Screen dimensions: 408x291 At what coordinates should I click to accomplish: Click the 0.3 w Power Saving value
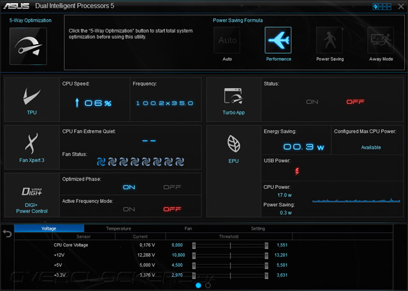(x=286, y=213)
